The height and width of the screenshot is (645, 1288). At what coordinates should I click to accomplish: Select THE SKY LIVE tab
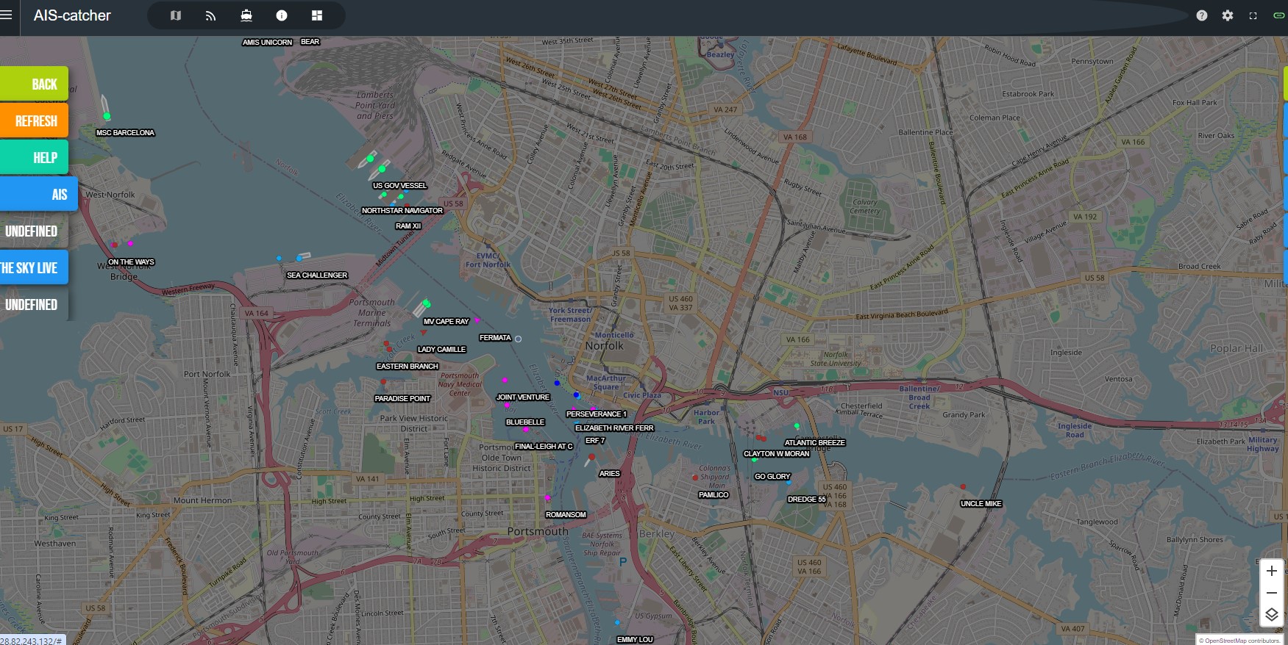pyautogui.click(x=34, y=267)
